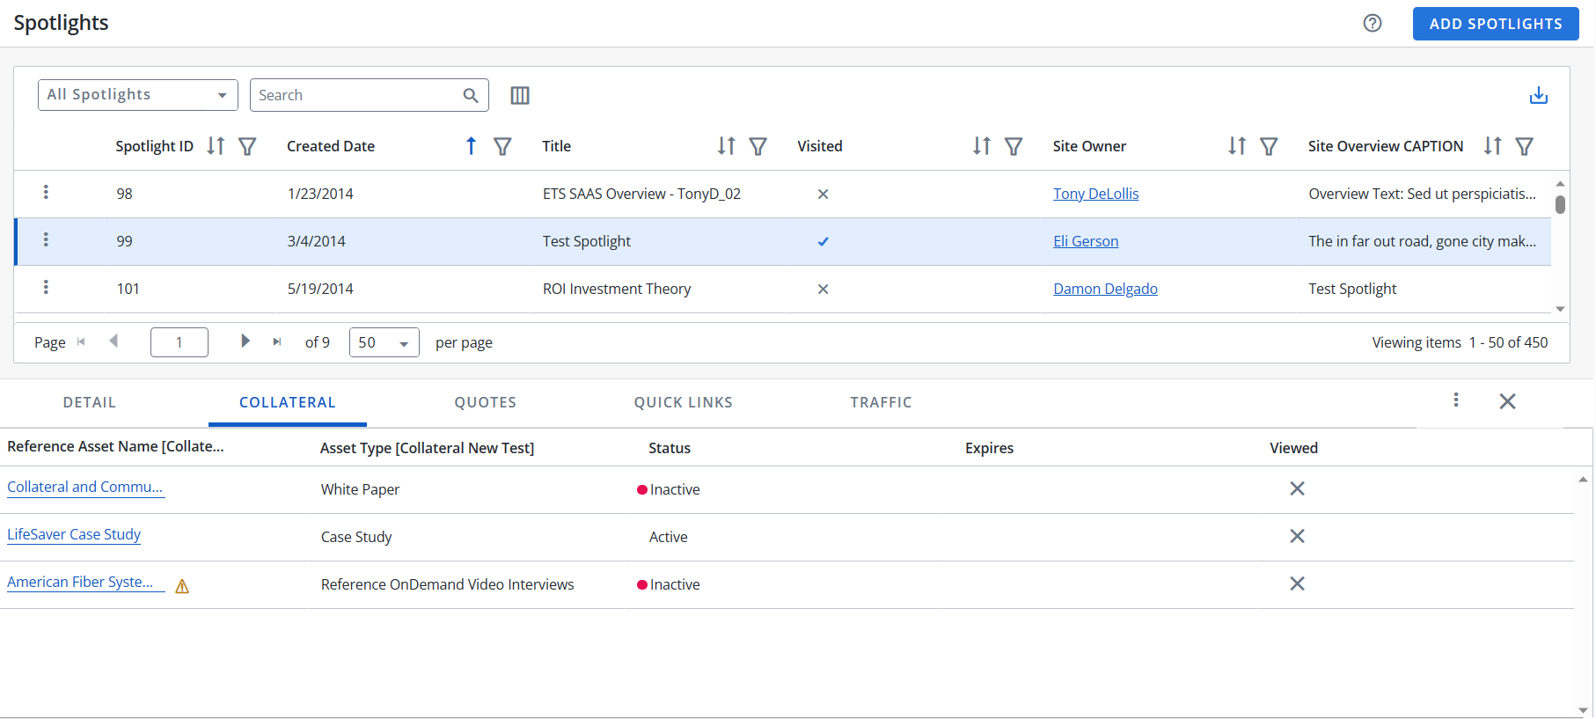Click the spotlight grid scrollbar thumb
Screen dimensions: 1596x719
(1560, 204)
